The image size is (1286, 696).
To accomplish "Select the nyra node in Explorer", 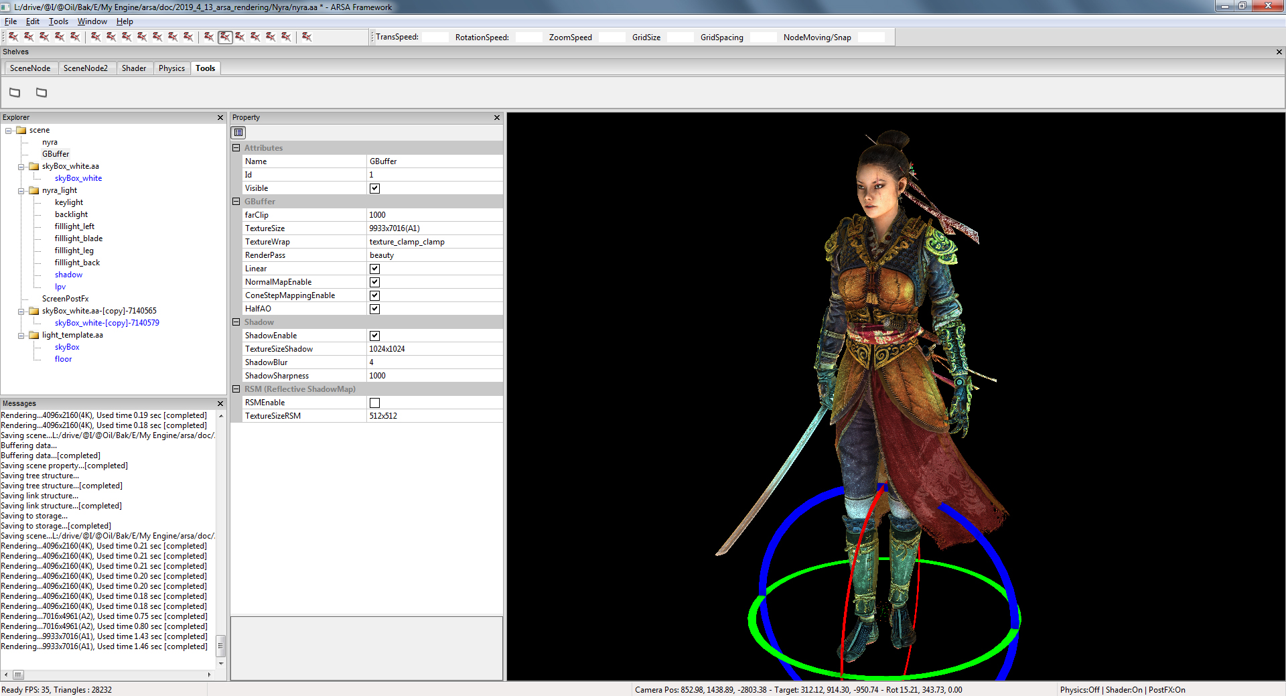I will [50, 142].
